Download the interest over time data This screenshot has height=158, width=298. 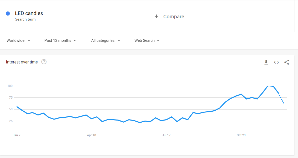click(x=266, y=62)
